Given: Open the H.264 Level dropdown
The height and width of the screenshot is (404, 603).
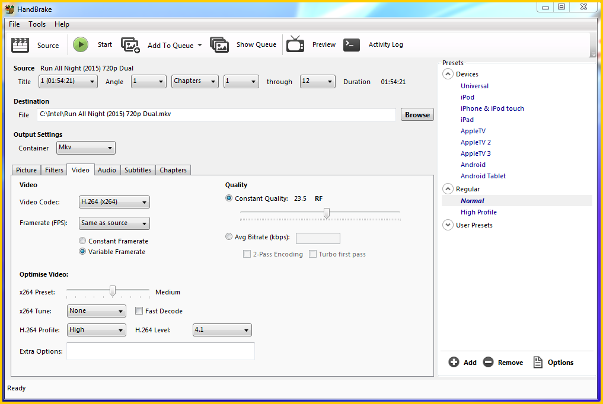Looking at the screenshot, I should click(x=222, y=330).
